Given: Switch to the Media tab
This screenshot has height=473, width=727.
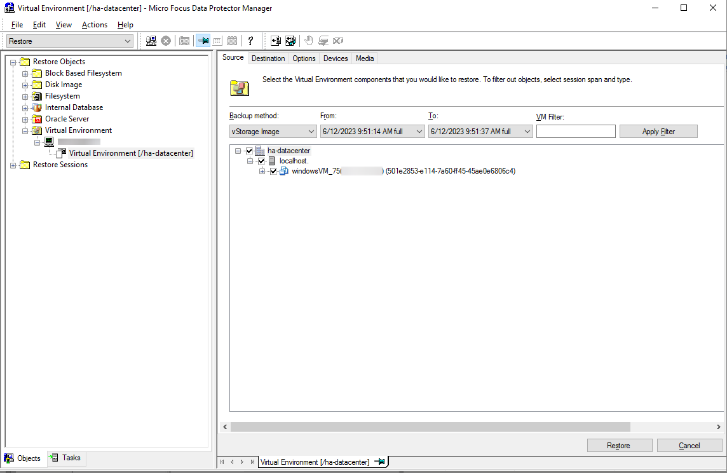Looking at the screenshot, I should pyautogui.click(x=364, y=58).
